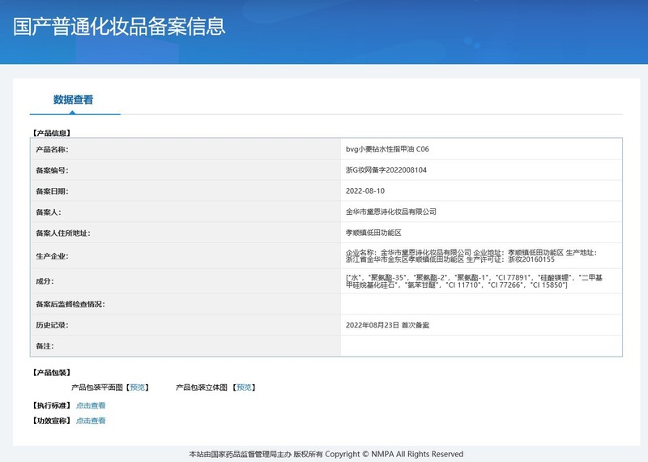Image resolution: width=648 pixels, height=462 pixels.
Task: Select the filing date 2022-08-10
Action: click(x=365, y=191)
